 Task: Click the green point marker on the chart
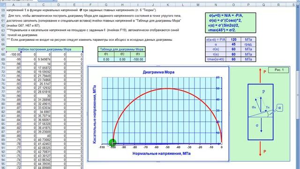tap(112, 142)
